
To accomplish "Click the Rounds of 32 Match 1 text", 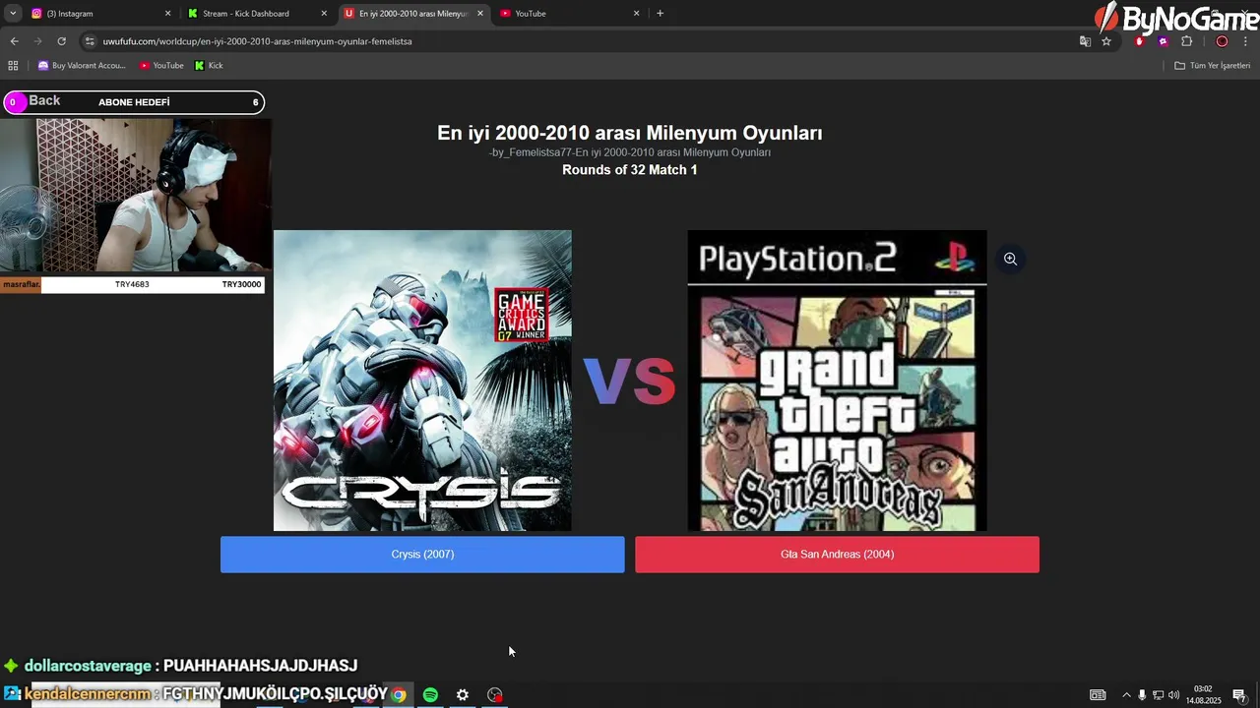I will pyautogui.click(x=630, y=170).
